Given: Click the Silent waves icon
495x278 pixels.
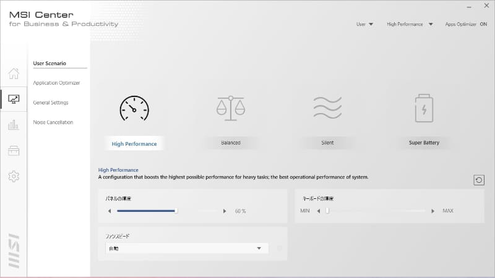Looking at the screenshot, I should click(327, 107).
